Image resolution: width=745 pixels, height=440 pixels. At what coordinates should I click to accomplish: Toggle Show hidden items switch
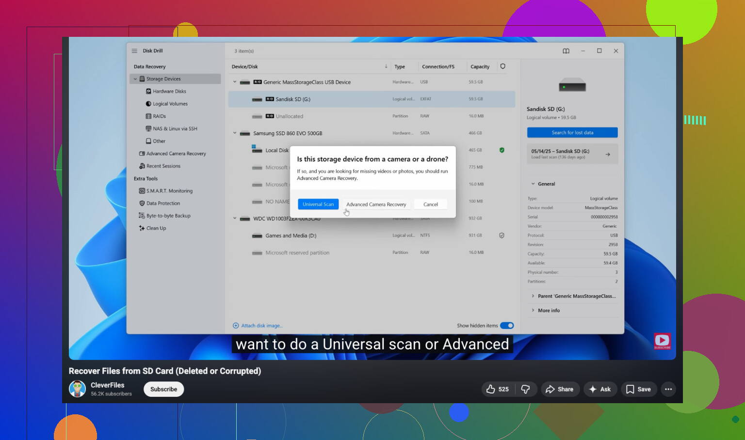(x=507, y=326)
